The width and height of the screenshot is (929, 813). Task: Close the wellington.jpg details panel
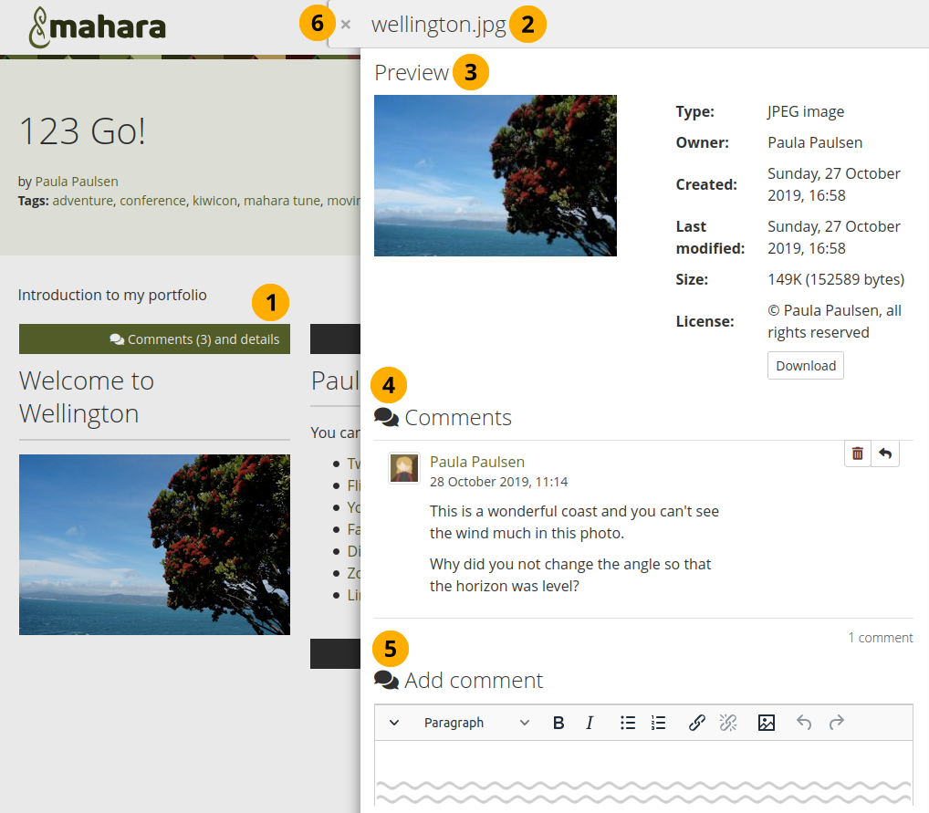click(346, 25)
